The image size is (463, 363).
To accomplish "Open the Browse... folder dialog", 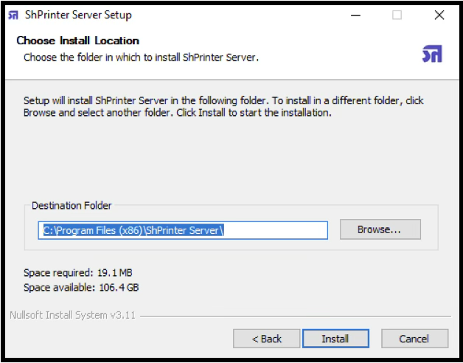I will (x=379, y=229).
